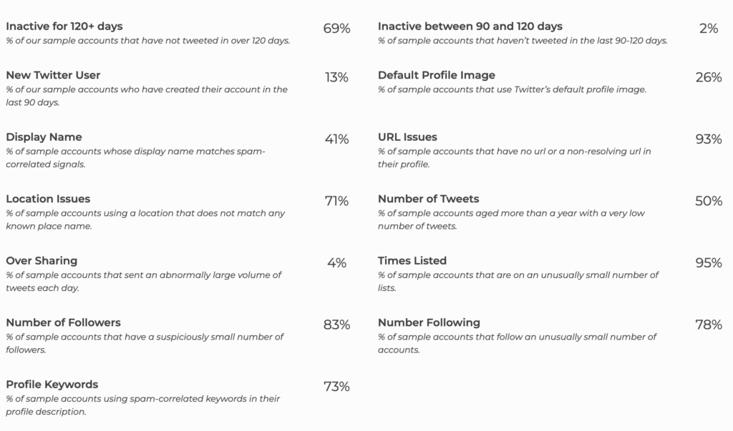The height and width of the screenshot is (431, 733).
Task: Click the 'Number Following' heading
Action: [429, 322]
